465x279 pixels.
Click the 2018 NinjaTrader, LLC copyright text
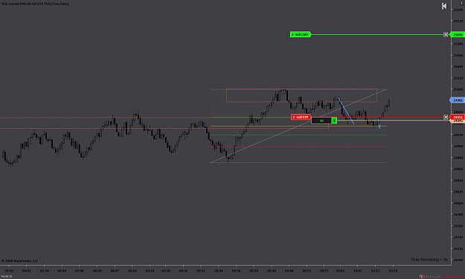[19, 261]
